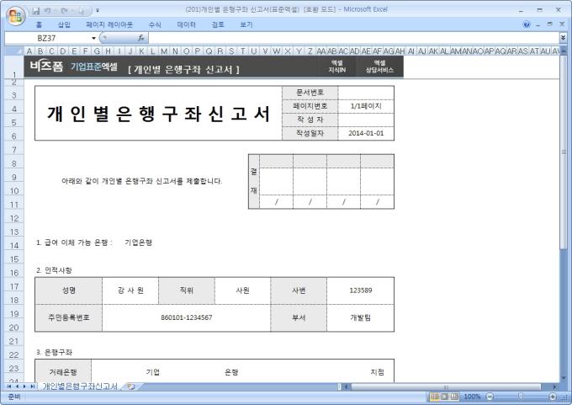Screen dimensions: 572x405
Task: Open the 수식 ribbon tab
Action: point(155,24)
